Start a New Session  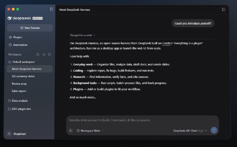(30, 28)
